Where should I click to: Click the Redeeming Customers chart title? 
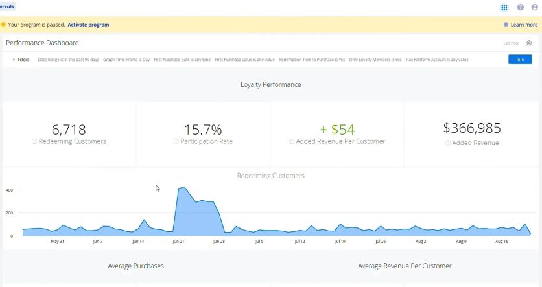pos(270,176)
